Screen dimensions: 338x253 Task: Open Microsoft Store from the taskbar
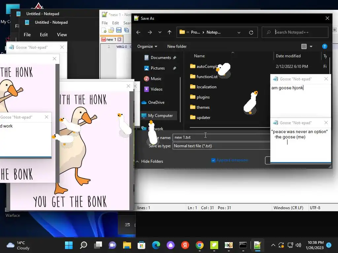(141, 245)
